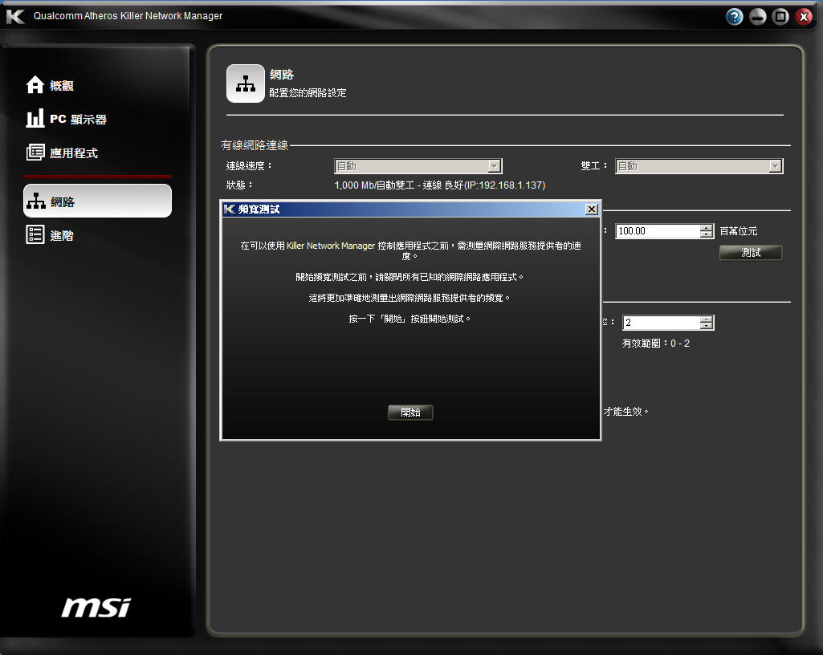Image resolution: width=823 pixels, height=655 pixels.
Task: Open the 應用程式 applications list icon
Action: 35,153
